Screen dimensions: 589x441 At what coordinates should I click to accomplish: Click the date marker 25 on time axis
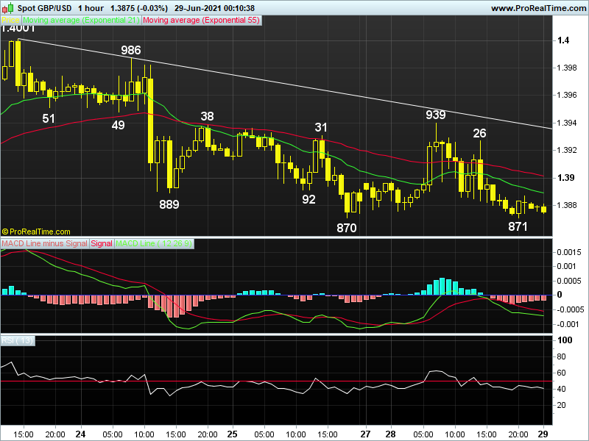tap(233, 434)
